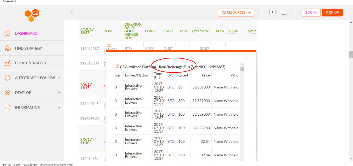The image size is (353, 166).
Task: Click the Information speech bubble icon
Action: (x=8, y=107)
